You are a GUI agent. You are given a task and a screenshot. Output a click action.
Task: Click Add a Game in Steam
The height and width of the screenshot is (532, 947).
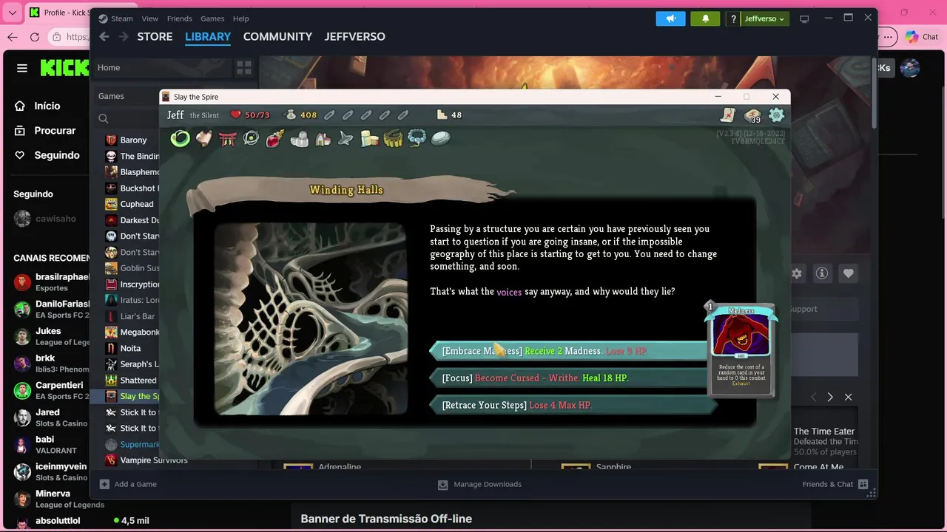point(128,484)
